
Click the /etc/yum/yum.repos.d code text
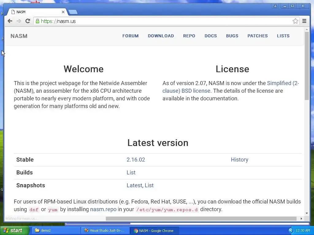(167, 210)
